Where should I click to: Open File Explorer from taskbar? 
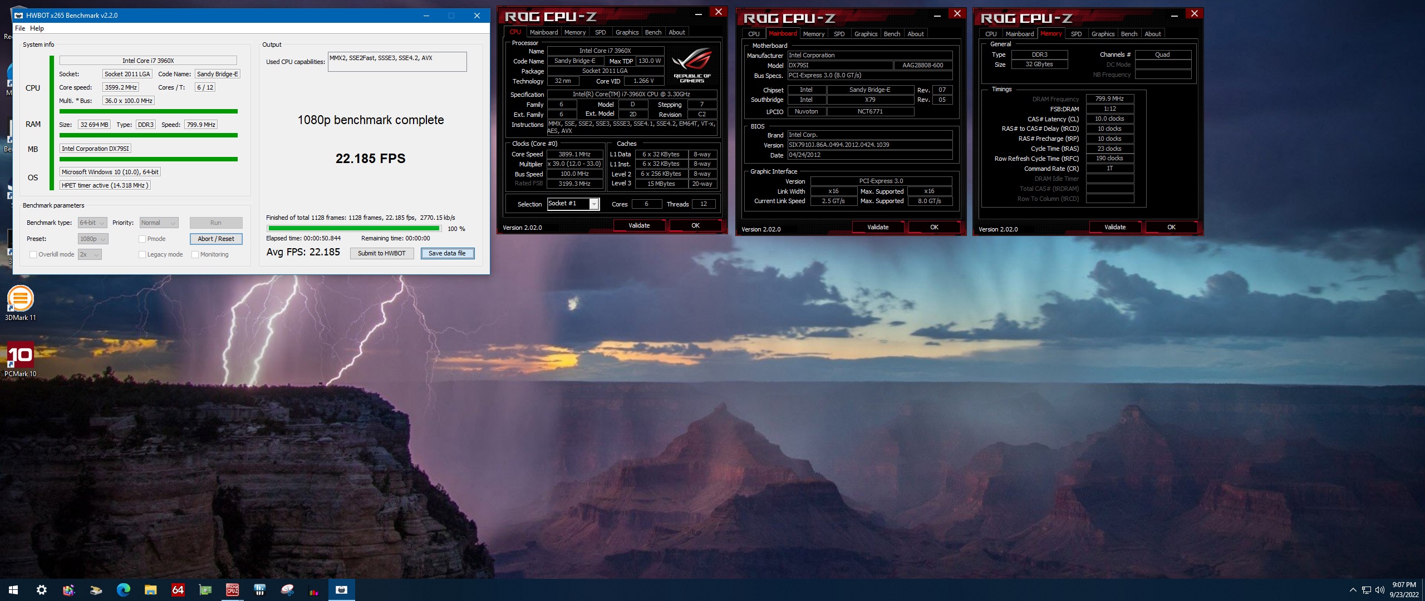pos(150,590)
